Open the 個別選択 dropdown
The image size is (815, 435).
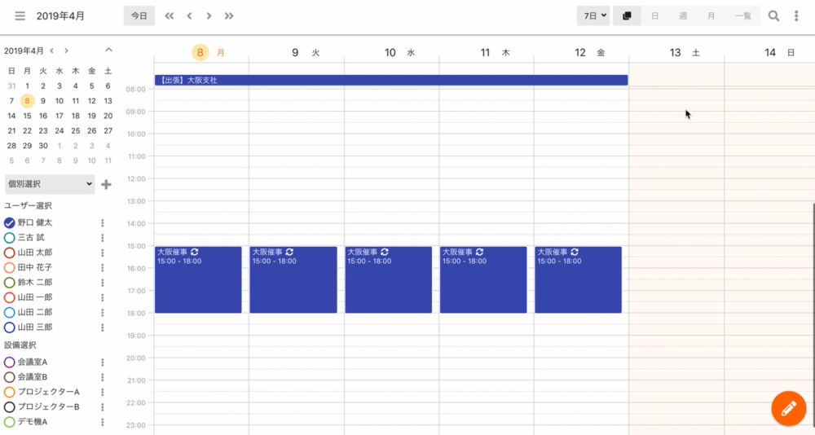coord(50,184)
